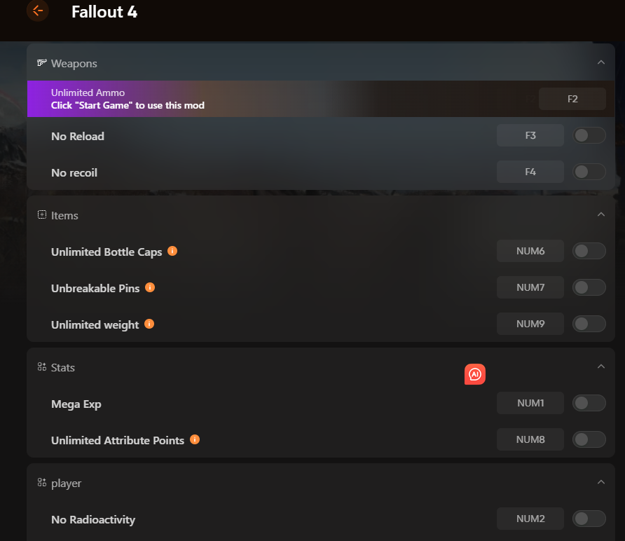Click info icon next to Unlimited Bottle Caps
The width and height of the screenshot is (625, 541).
[x=172, y=251]
